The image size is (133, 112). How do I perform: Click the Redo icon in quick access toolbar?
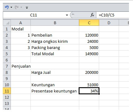(17, 7)
